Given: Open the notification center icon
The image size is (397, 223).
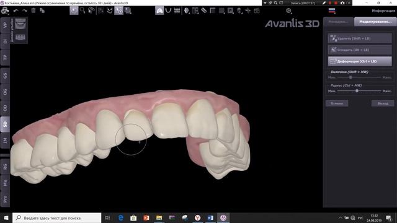Looking at the screenshot, I should [x=389, y=218].
